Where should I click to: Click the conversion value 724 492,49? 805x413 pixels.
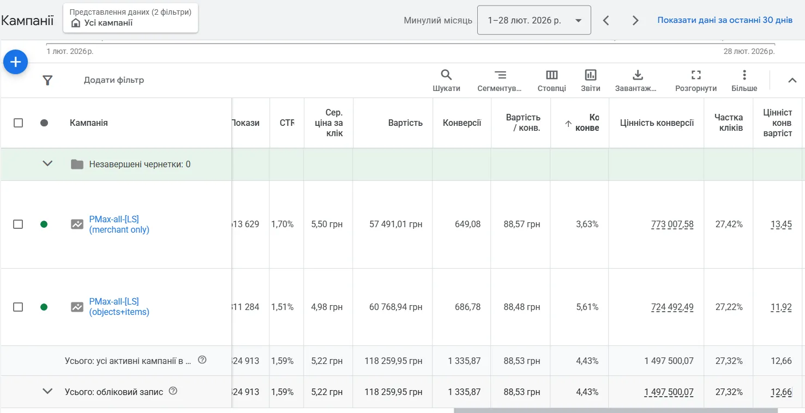coord(672,307)
